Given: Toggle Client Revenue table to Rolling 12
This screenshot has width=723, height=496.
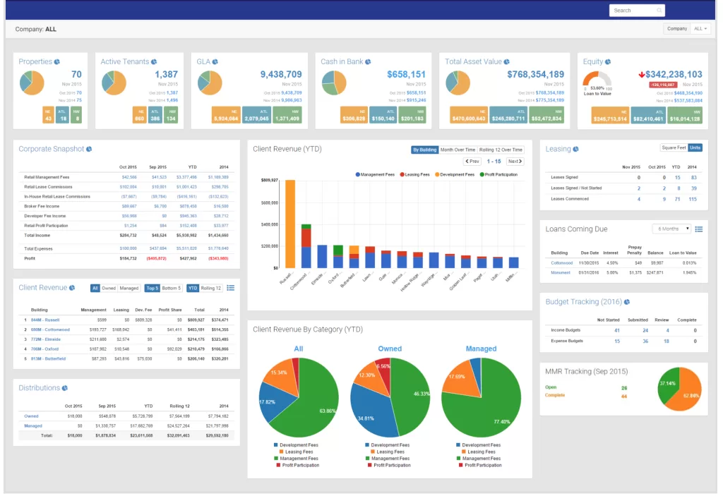Looking at the screenshot, I should [x=211, y=288].
